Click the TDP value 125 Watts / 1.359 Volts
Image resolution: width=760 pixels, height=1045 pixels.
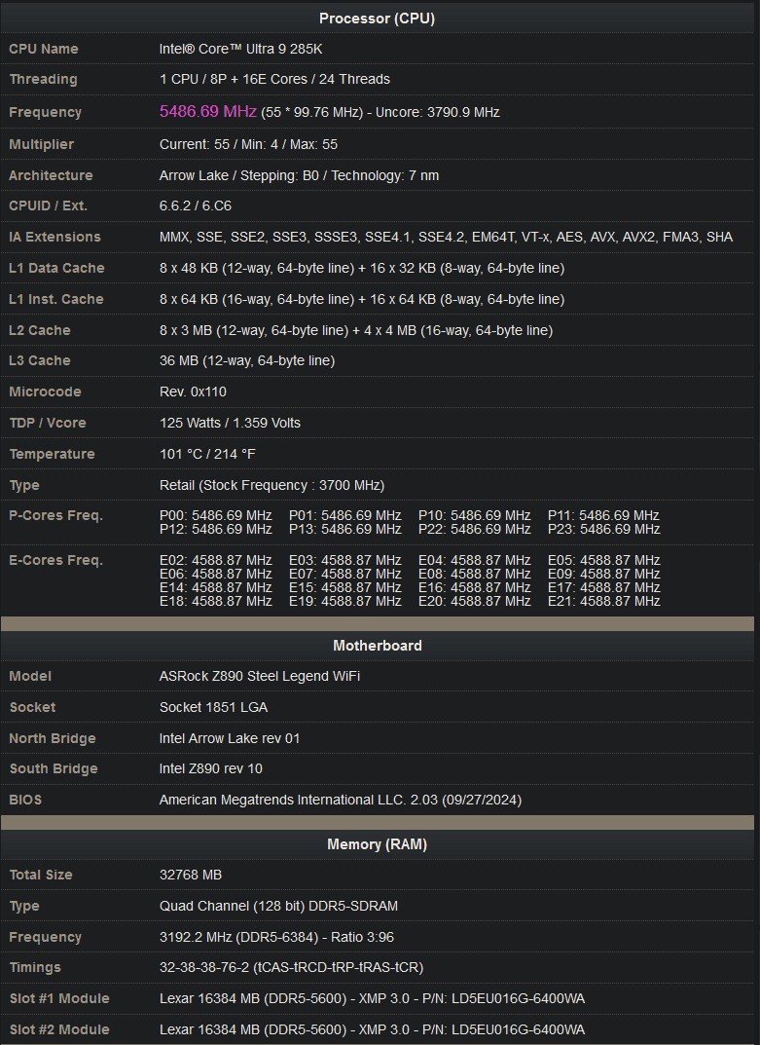pos(230,424)
